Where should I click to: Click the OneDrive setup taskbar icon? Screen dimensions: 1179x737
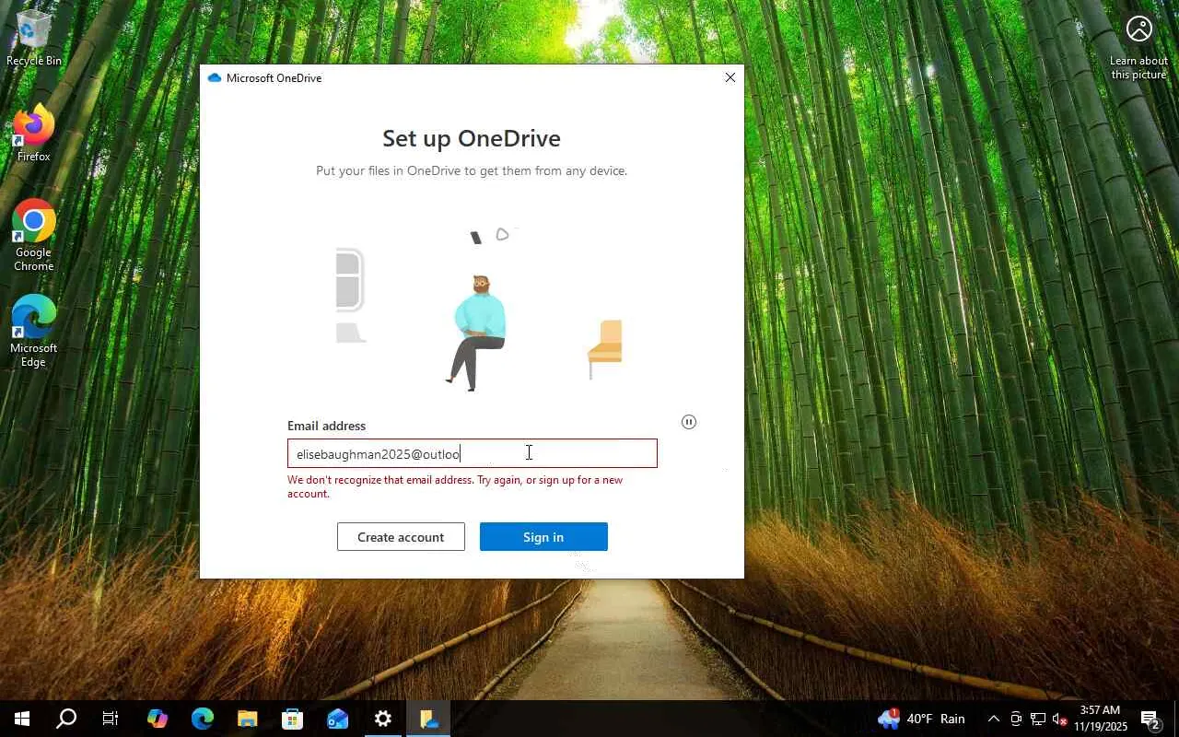pos(428,719)
